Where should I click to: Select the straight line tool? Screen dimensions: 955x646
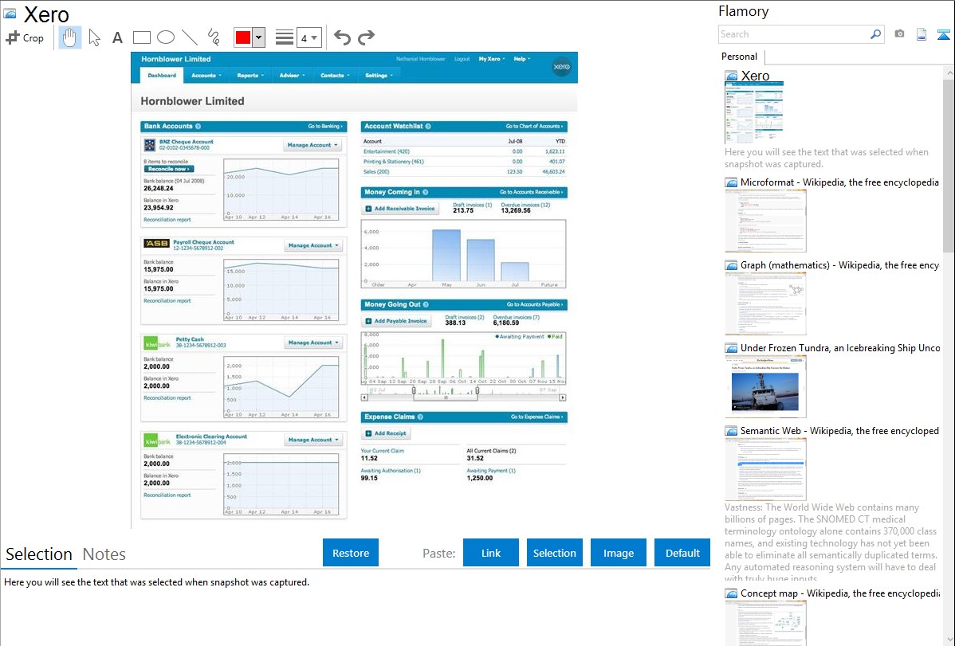coord(190,37)
